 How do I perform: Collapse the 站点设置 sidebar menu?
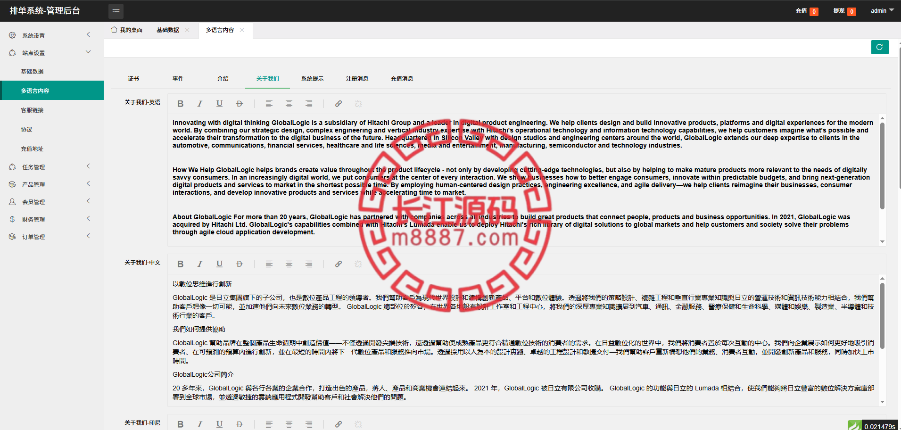pyautogui.click(x=52, y=53)
